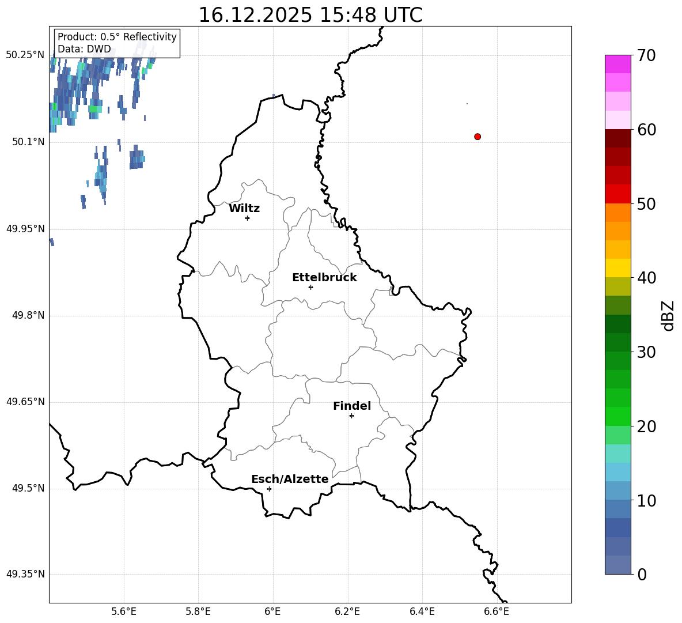Click the 20 colorbar tick label
Viewport: 682px width, 623px height.
[646, 426]
